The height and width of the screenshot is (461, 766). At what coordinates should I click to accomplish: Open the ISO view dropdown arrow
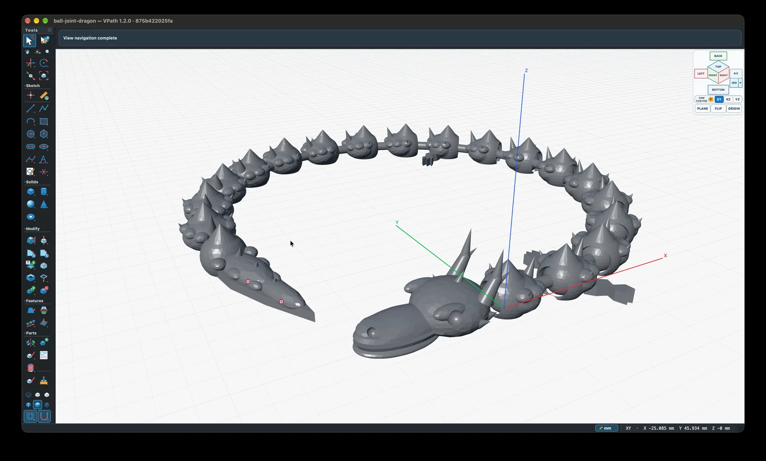740,83
